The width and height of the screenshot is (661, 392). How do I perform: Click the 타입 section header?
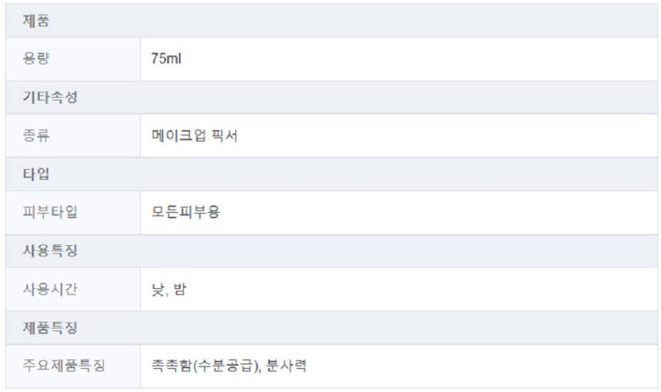pyautogui.click(x=36, y=174)
